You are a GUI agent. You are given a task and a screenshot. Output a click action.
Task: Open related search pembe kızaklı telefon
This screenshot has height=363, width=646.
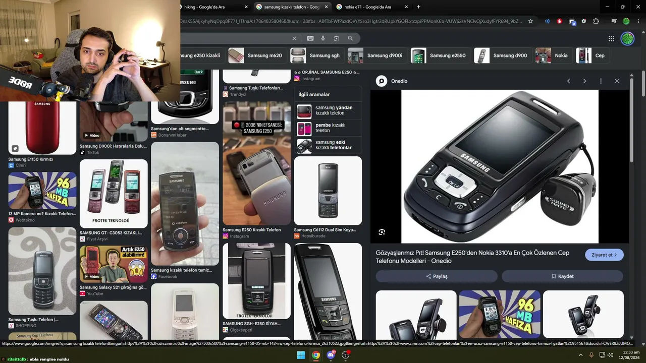click(328, 128)
